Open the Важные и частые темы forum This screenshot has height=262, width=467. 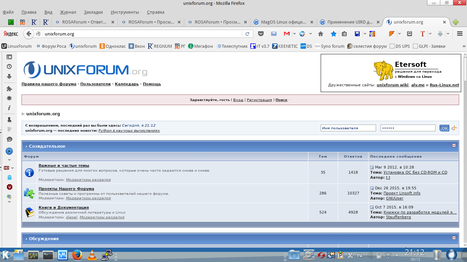[64, 165]
